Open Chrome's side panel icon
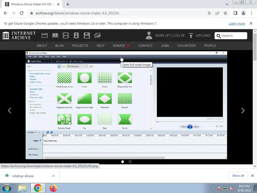The image size is (257, 193). [235, 13]
